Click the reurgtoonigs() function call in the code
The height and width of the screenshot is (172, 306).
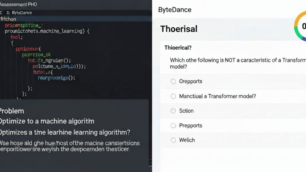pos(56,78)
